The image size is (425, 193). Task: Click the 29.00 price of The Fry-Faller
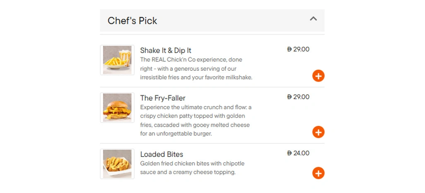[301, 97]
